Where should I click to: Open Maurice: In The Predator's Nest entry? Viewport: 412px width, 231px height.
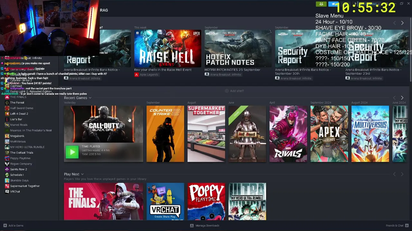coord(31,131)
